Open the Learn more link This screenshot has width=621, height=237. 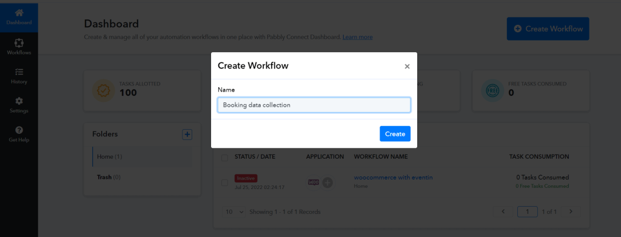pyautogui.click(x=357, y=37)
